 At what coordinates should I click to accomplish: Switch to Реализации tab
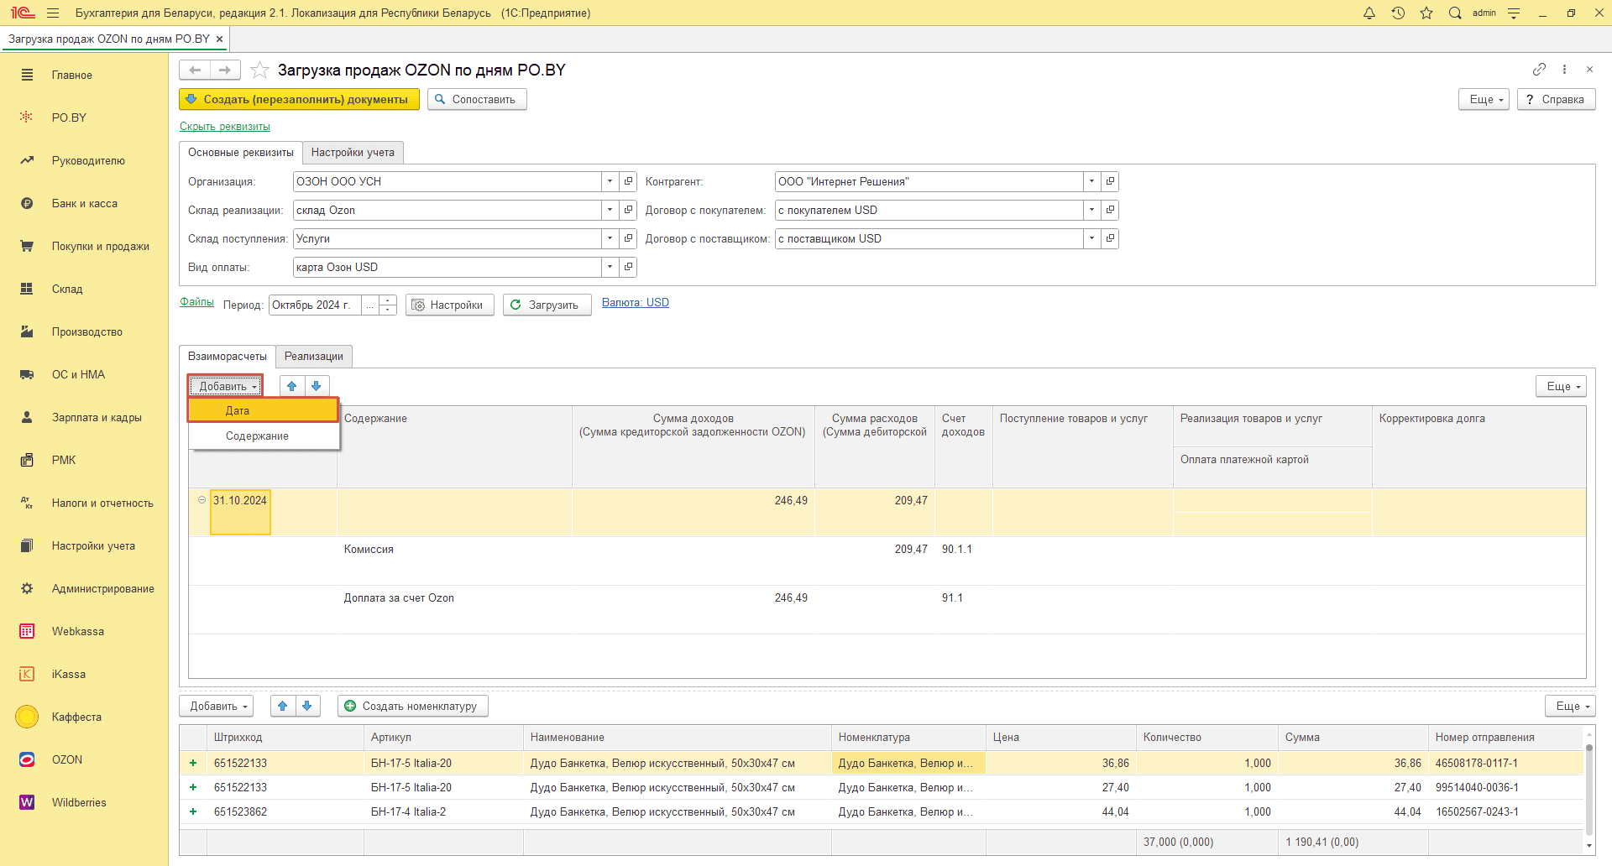[x=314, y=356]
